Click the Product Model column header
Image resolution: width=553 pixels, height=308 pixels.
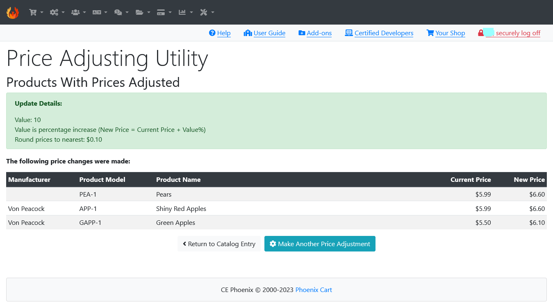(102, 179)
